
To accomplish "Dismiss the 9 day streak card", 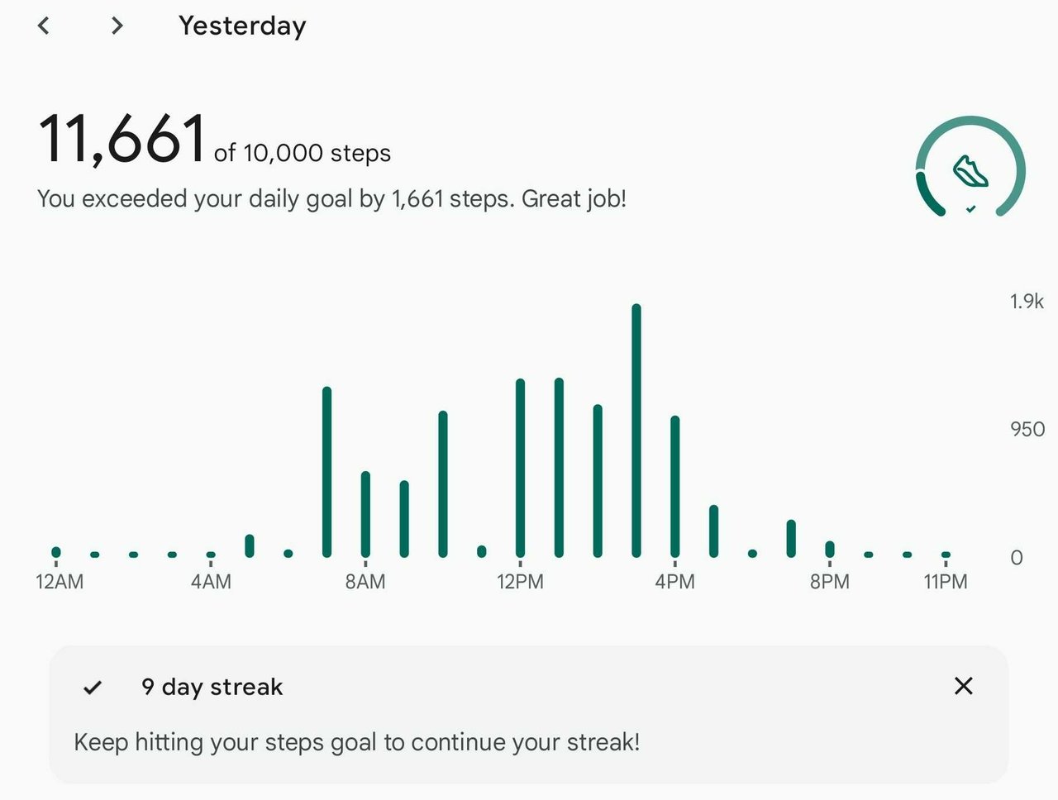I will 963,686.
